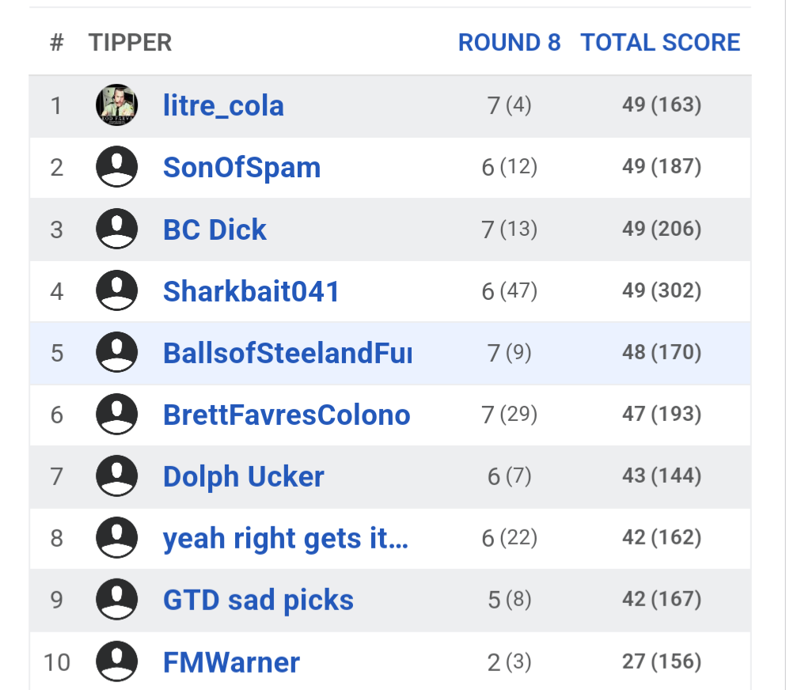
Task: Click BrettFavresColono avatar icon
Action: [x=116, y=415]
